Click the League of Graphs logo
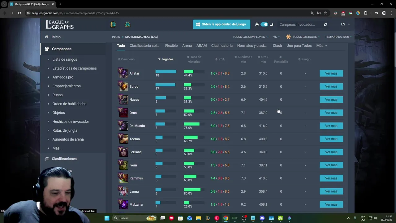This screenshot has width=396, height=223. [60, 24]
